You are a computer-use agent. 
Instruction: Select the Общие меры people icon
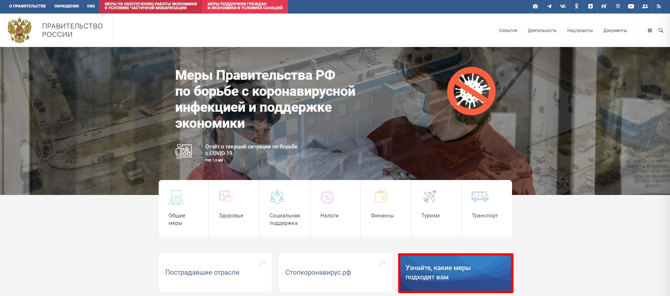(176, 197)
